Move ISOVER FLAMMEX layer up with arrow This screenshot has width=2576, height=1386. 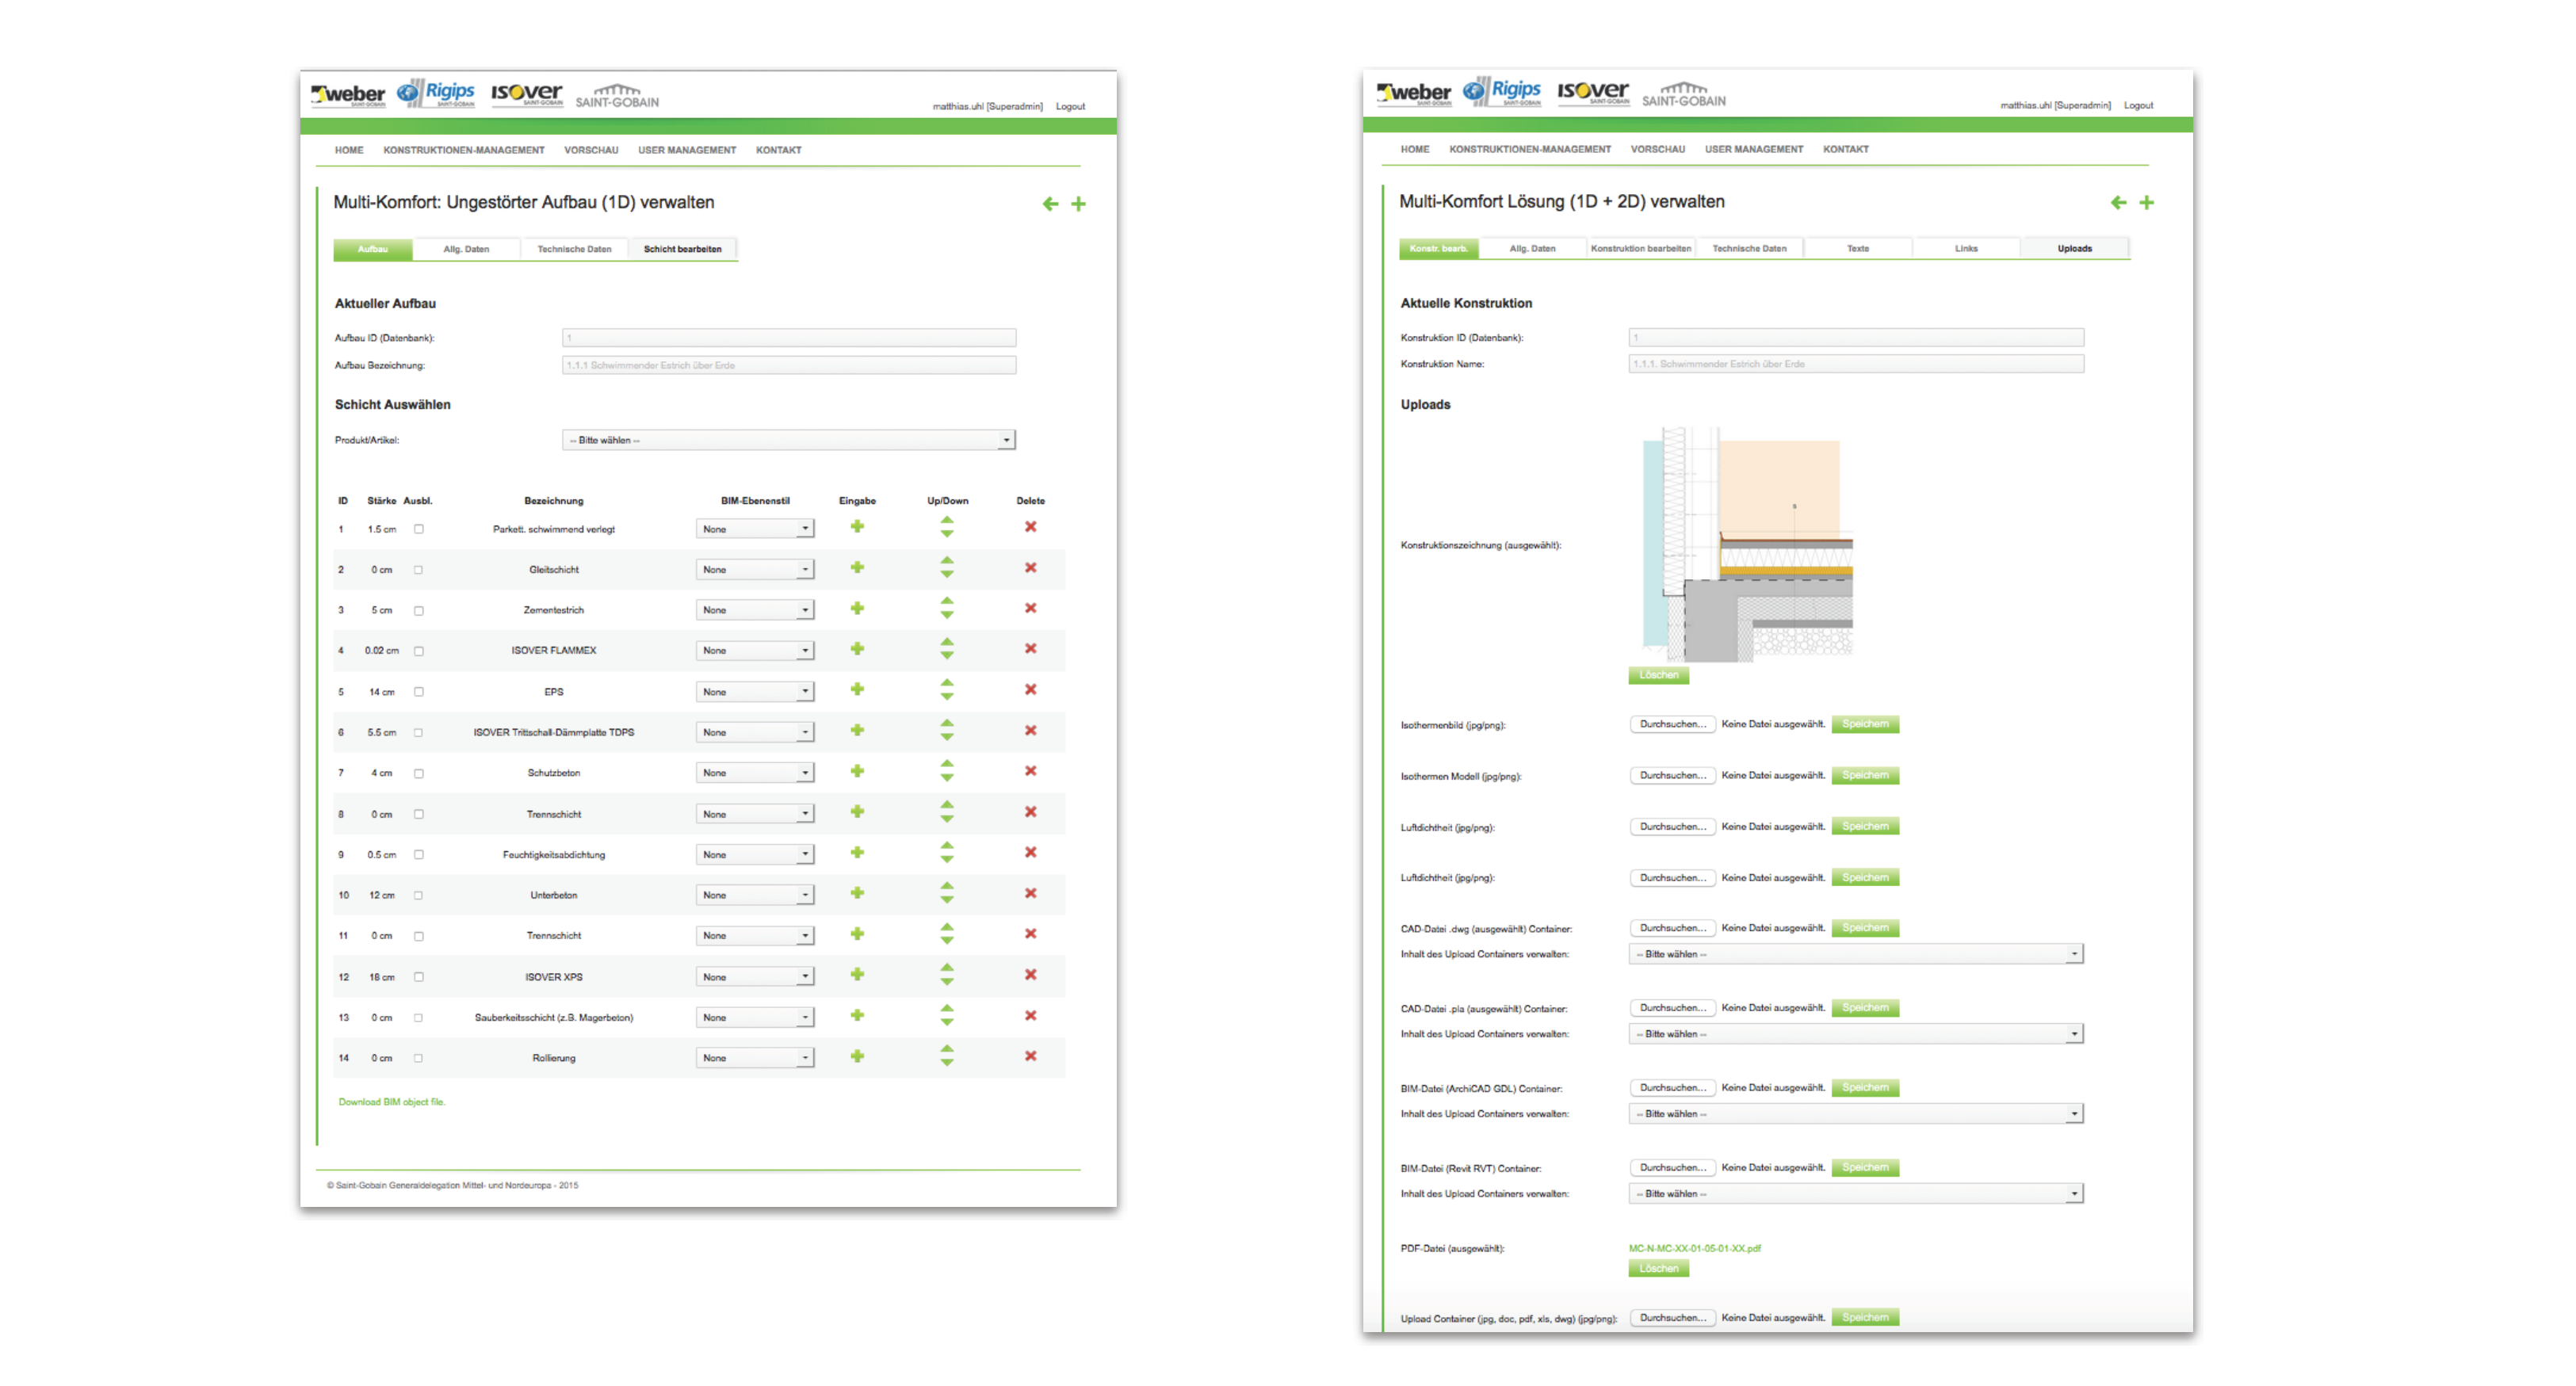[946, 643]
